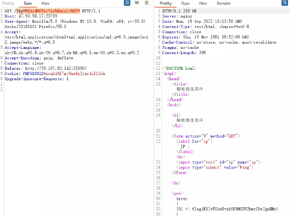Image resolution: width=290 pixels, height=216 pixels.
Task: Select the response Raw tab
Action: coord(186,3)
